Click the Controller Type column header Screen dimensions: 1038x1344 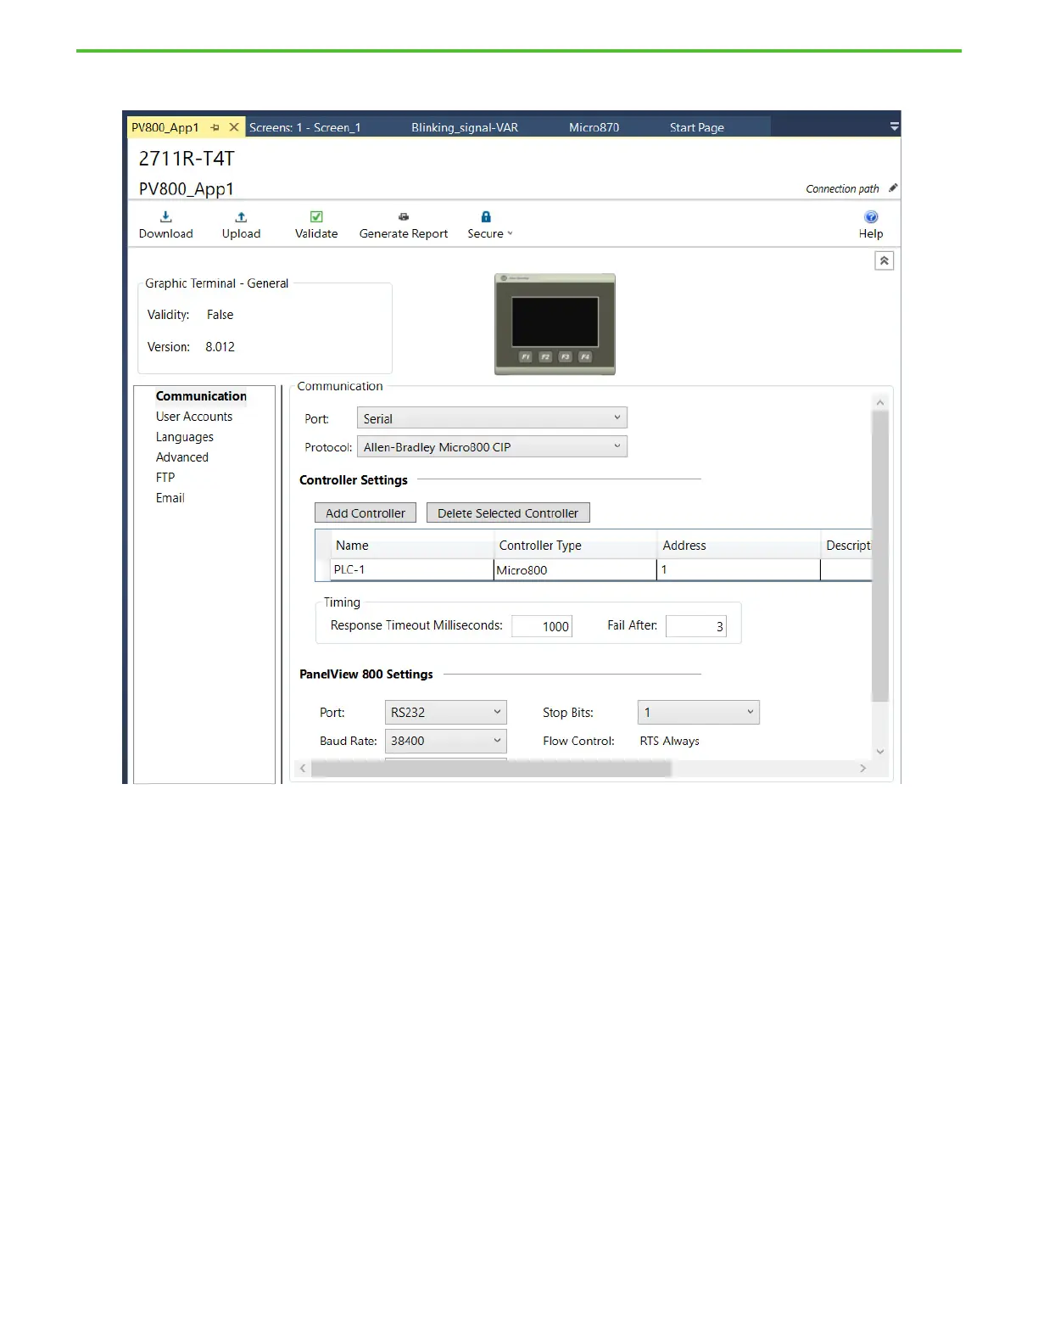coord(575,545)
